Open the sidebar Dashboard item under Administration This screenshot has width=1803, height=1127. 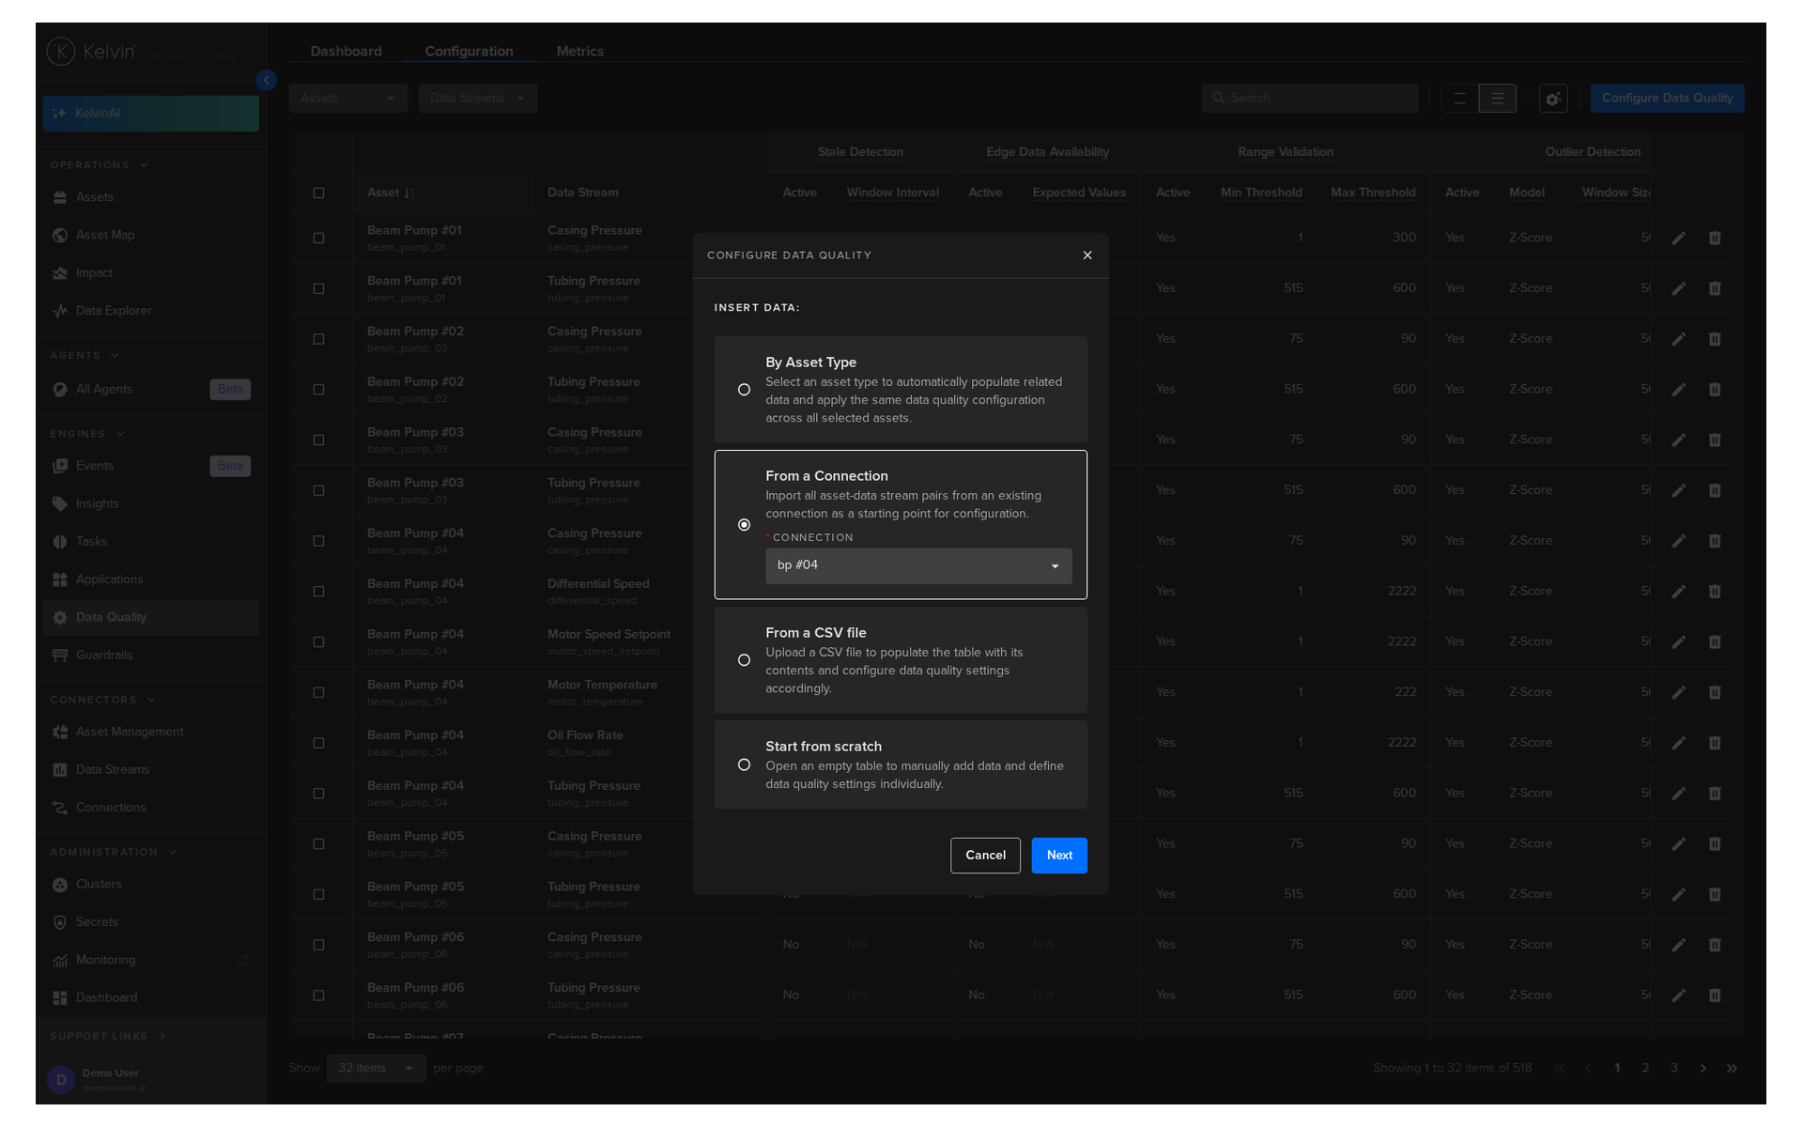pos(150,998)
